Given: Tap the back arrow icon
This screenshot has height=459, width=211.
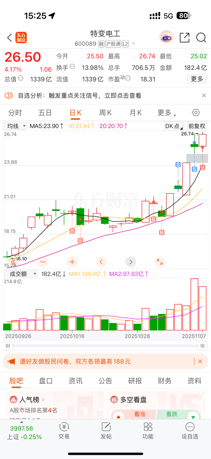Looking at the screenshot, I should [x=10, y=38].
